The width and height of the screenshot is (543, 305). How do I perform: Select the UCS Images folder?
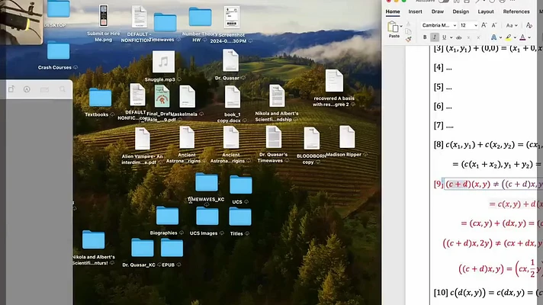pyautogui.click(x=207, y=216)
